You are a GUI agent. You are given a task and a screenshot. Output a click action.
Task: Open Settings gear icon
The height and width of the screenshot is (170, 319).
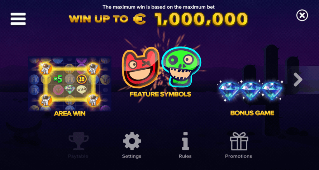click(132, 141)
